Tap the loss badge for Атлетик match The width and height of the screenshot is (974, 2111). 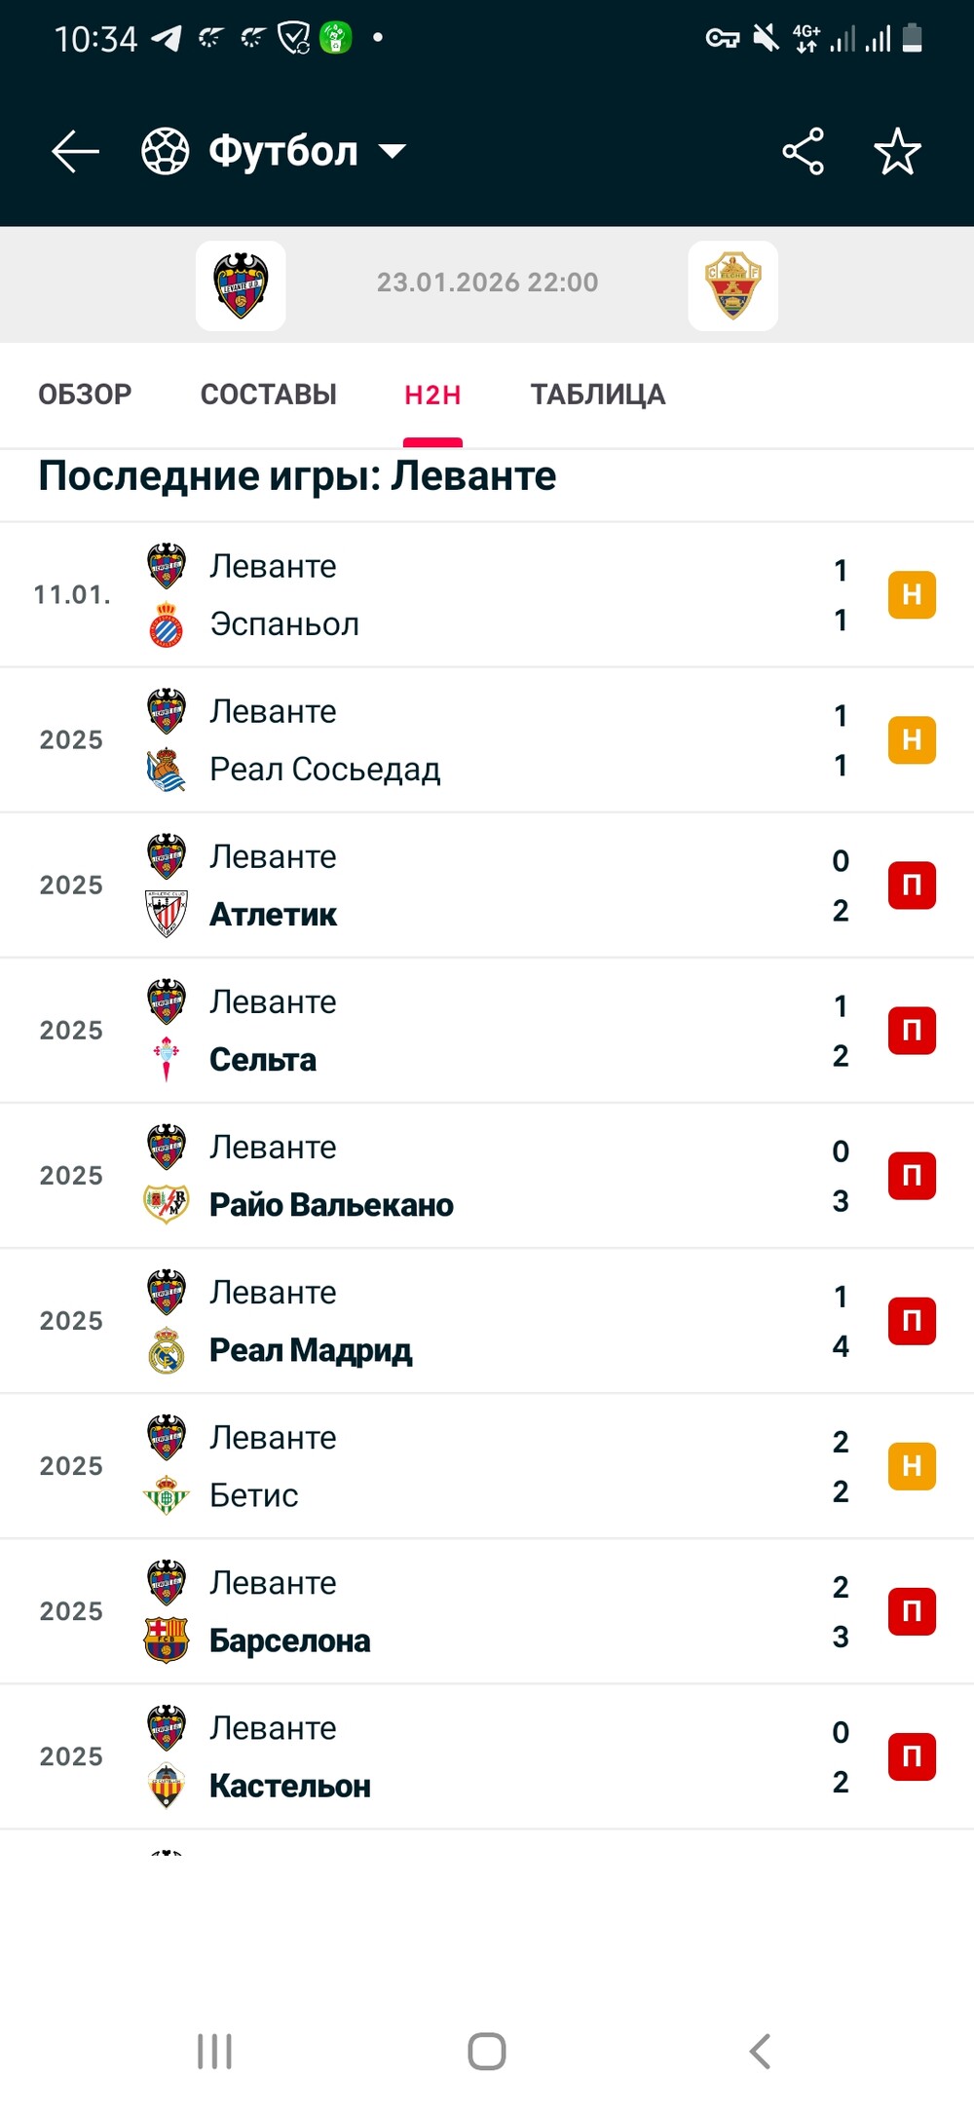912,886
